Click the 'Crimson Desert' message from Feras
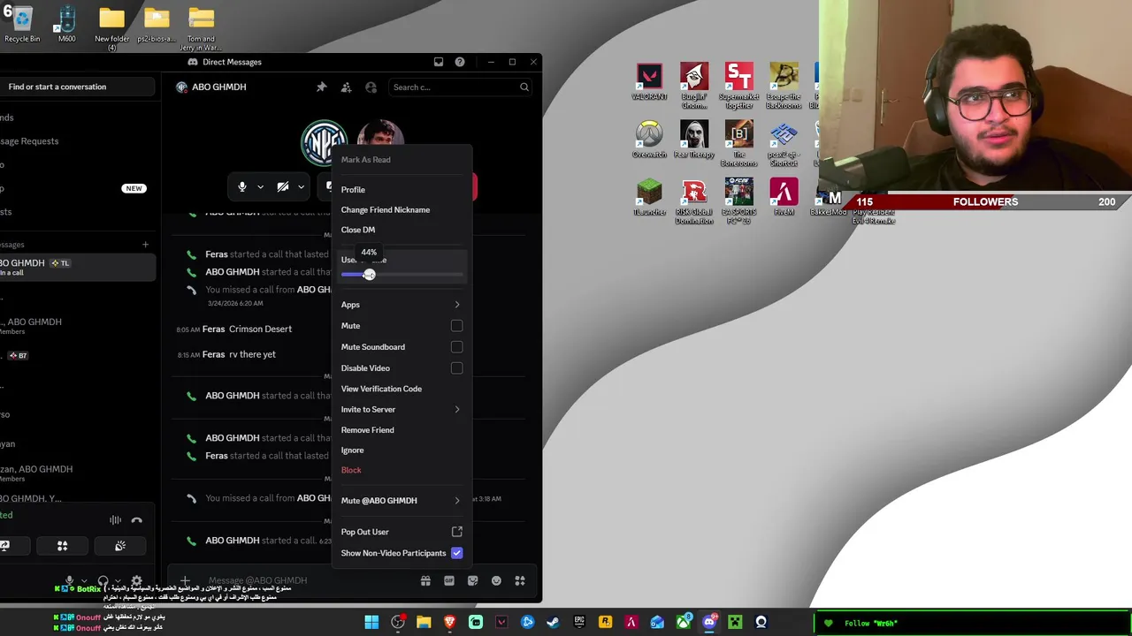The image size is (1132, 636). (x=260, y=329)
